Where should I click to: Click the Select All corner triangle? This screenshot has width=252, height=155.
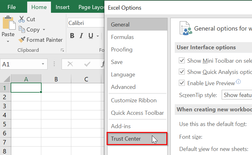click(7, 79)
